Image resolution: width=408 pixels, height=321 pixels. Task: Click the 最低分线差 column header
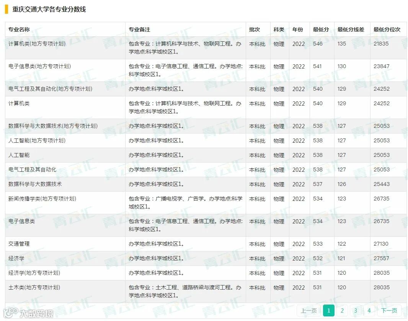pos(351,29)
